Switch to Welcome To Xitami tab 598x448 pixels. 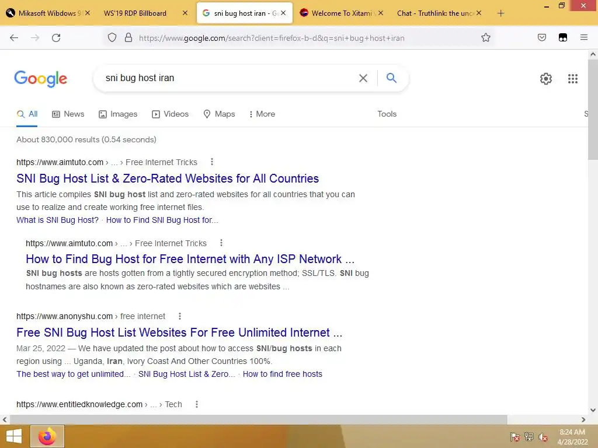tap(341, 13)
